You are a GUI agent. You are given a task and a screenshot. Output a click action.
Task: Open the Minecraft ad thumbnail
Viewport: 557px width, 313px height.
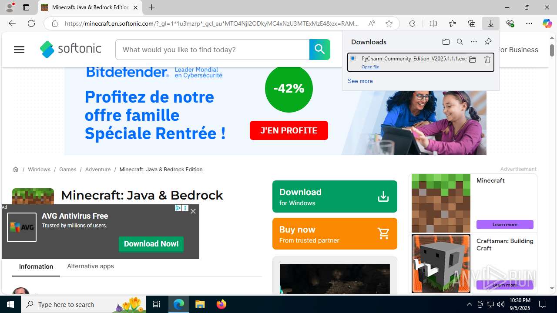pos(441,203)
